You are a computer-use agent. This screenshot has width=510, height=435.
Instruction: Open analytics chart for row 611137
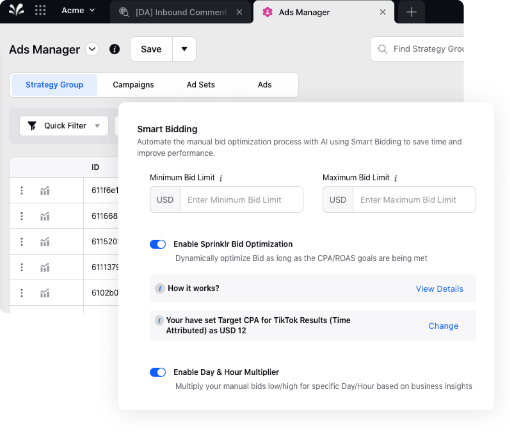coord(45,267)
